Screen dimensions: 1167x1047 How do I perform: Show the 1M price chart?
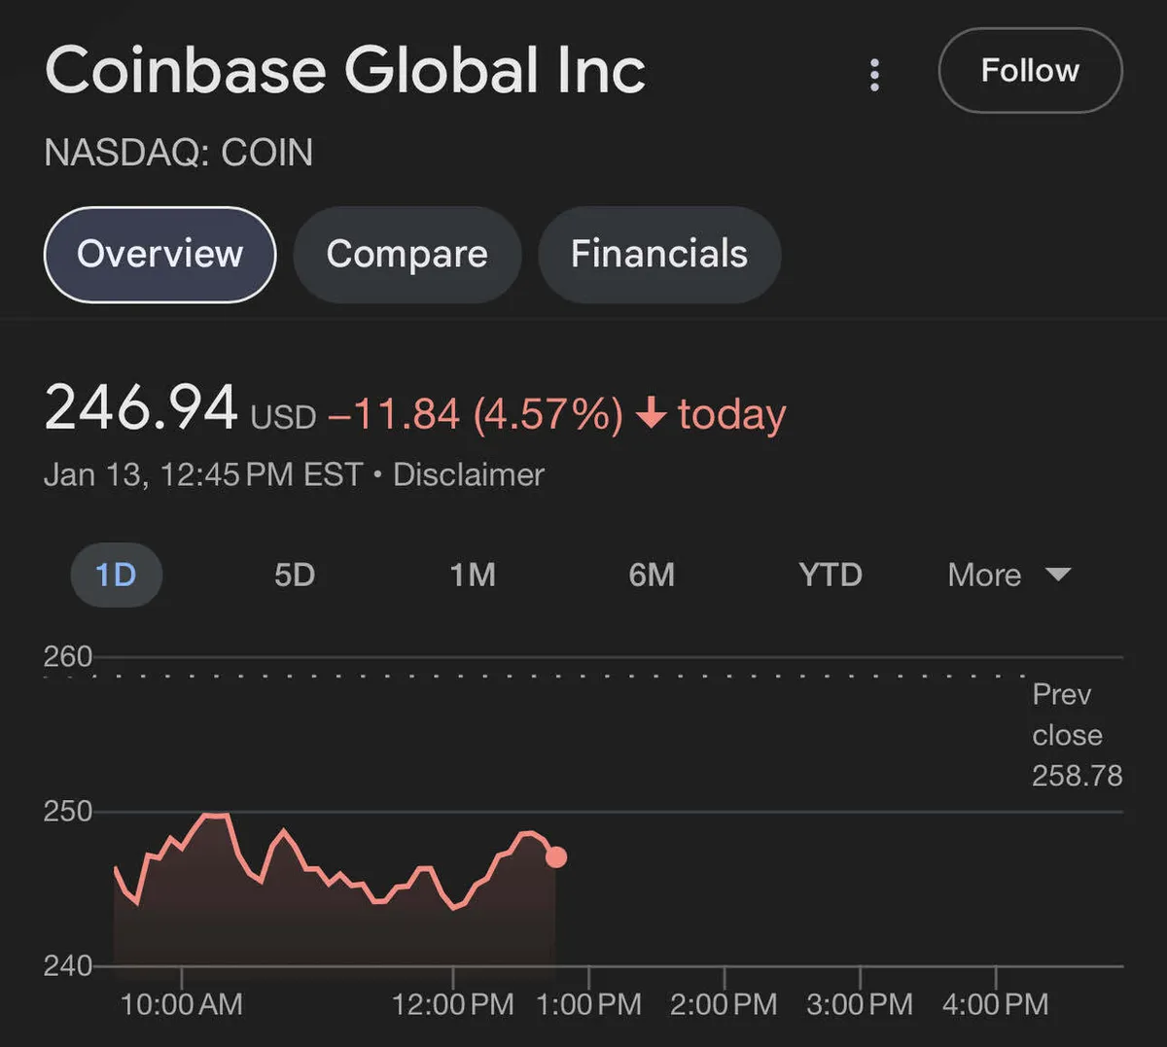pos(473,575)
